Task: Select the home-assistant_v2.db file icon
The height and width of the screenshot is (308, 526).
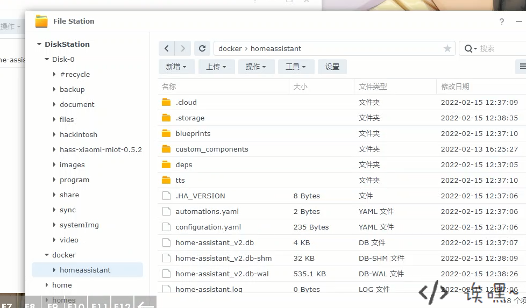Action: point(166,242)
